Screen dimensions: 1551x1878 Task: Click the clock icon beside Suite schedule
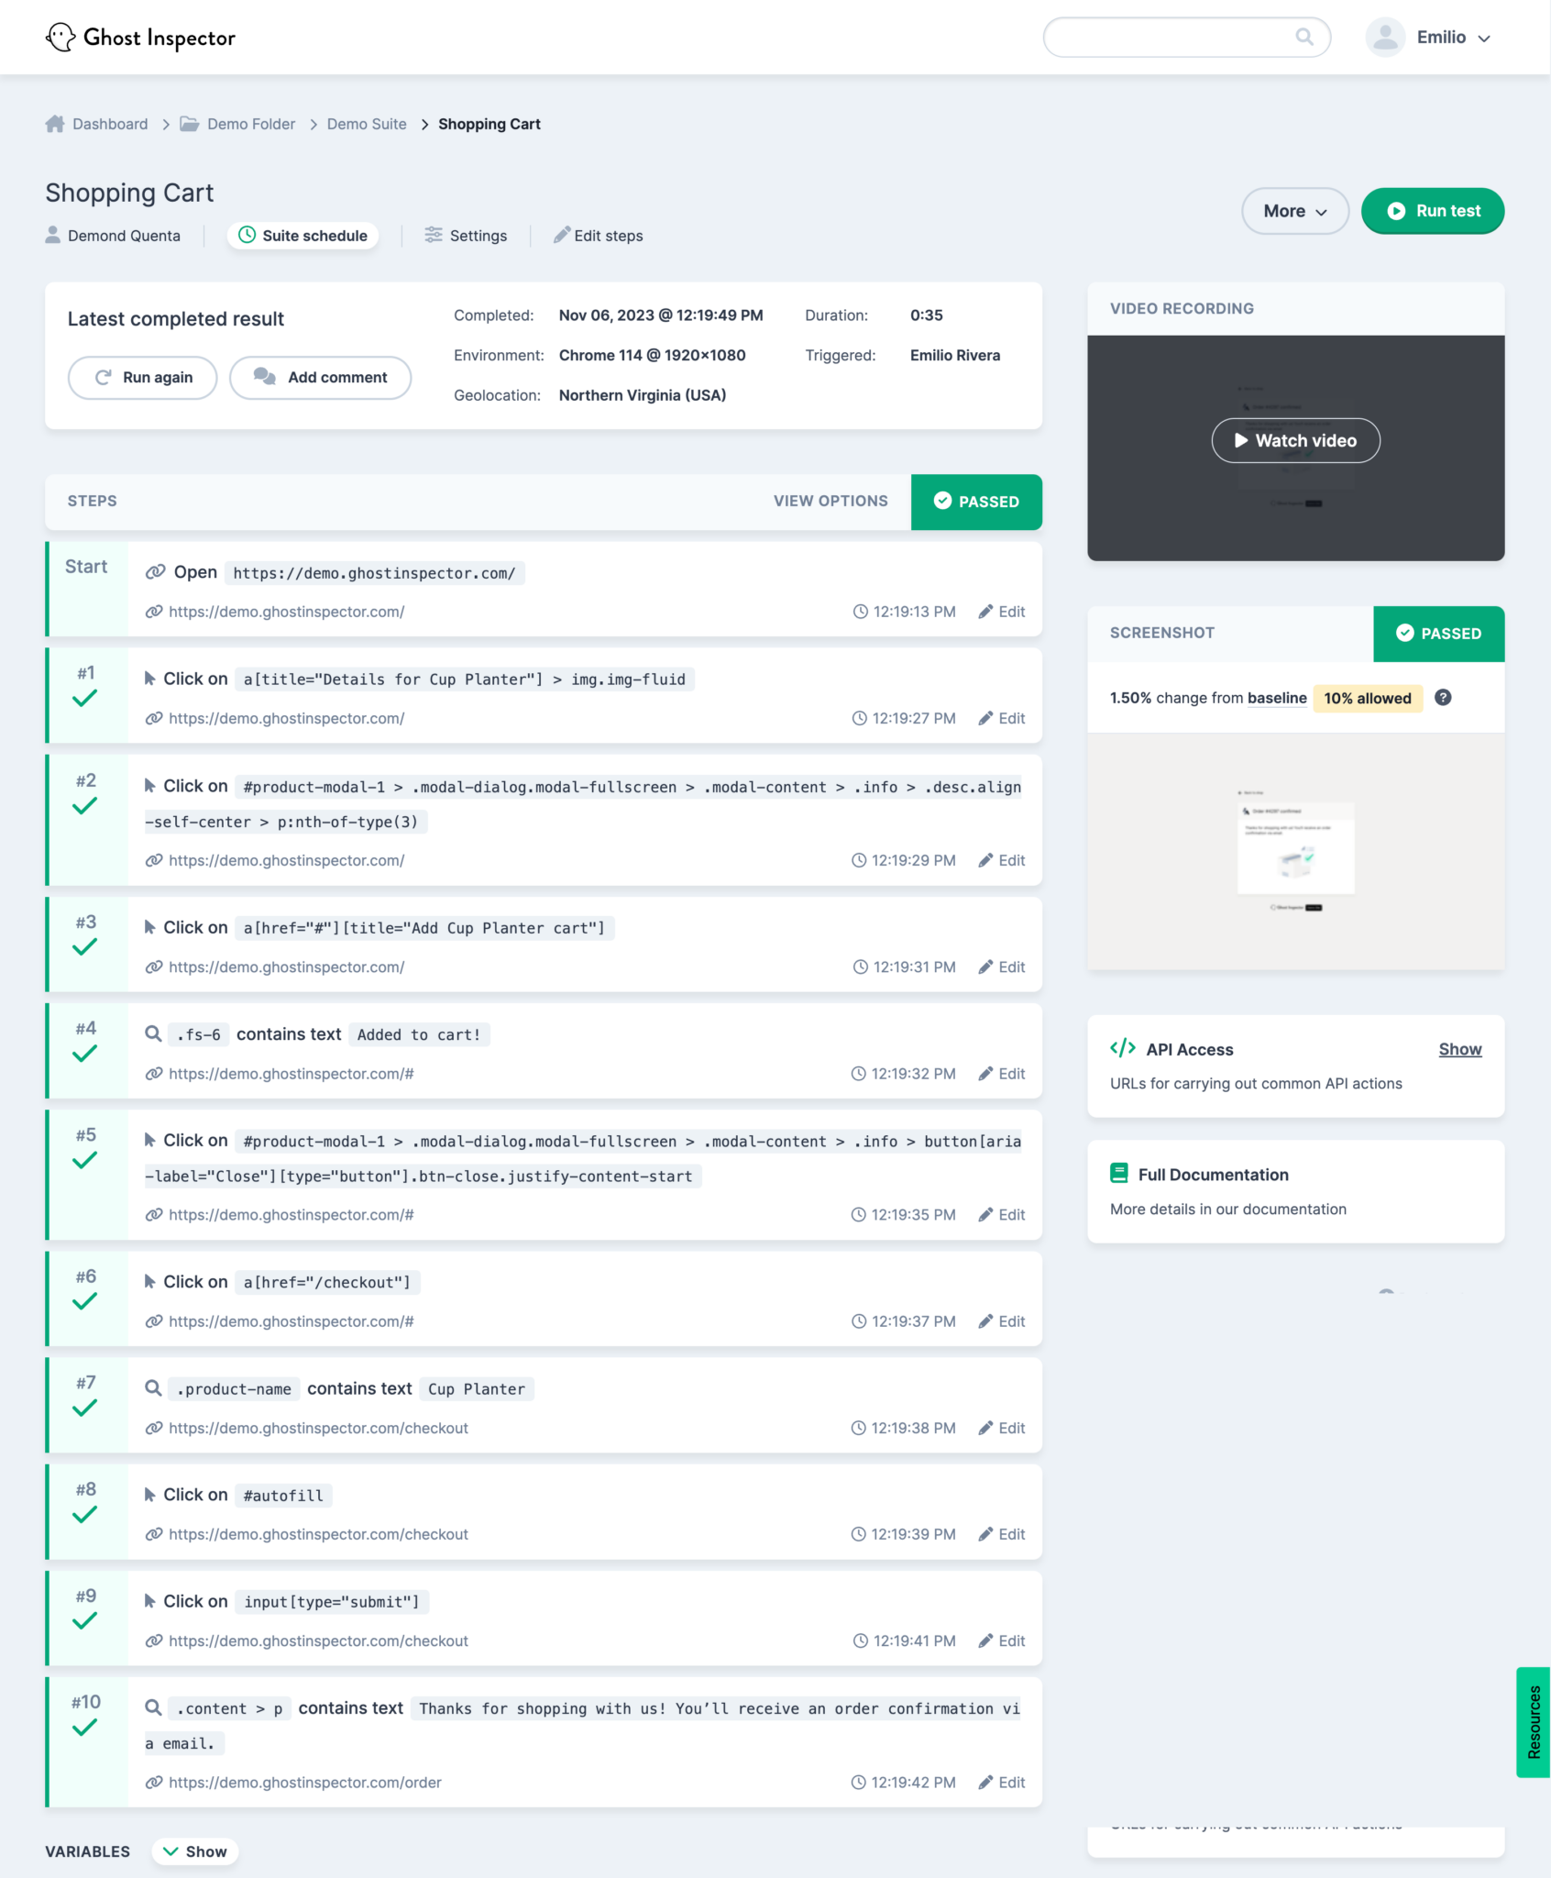click(247, 236)
